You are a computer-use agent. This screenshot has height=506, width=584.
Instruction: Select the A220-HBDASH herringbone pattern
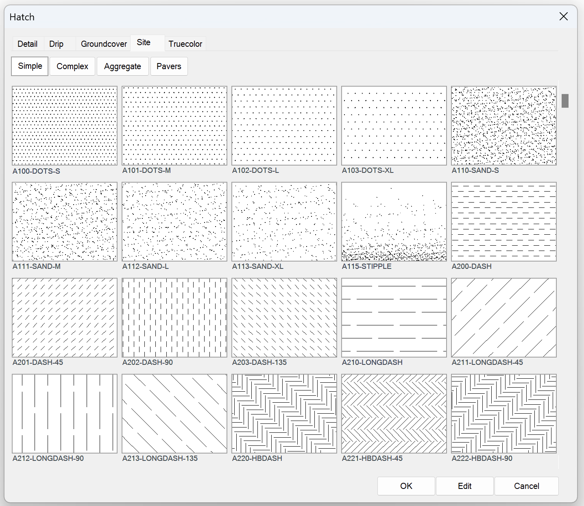pos(284,414)
